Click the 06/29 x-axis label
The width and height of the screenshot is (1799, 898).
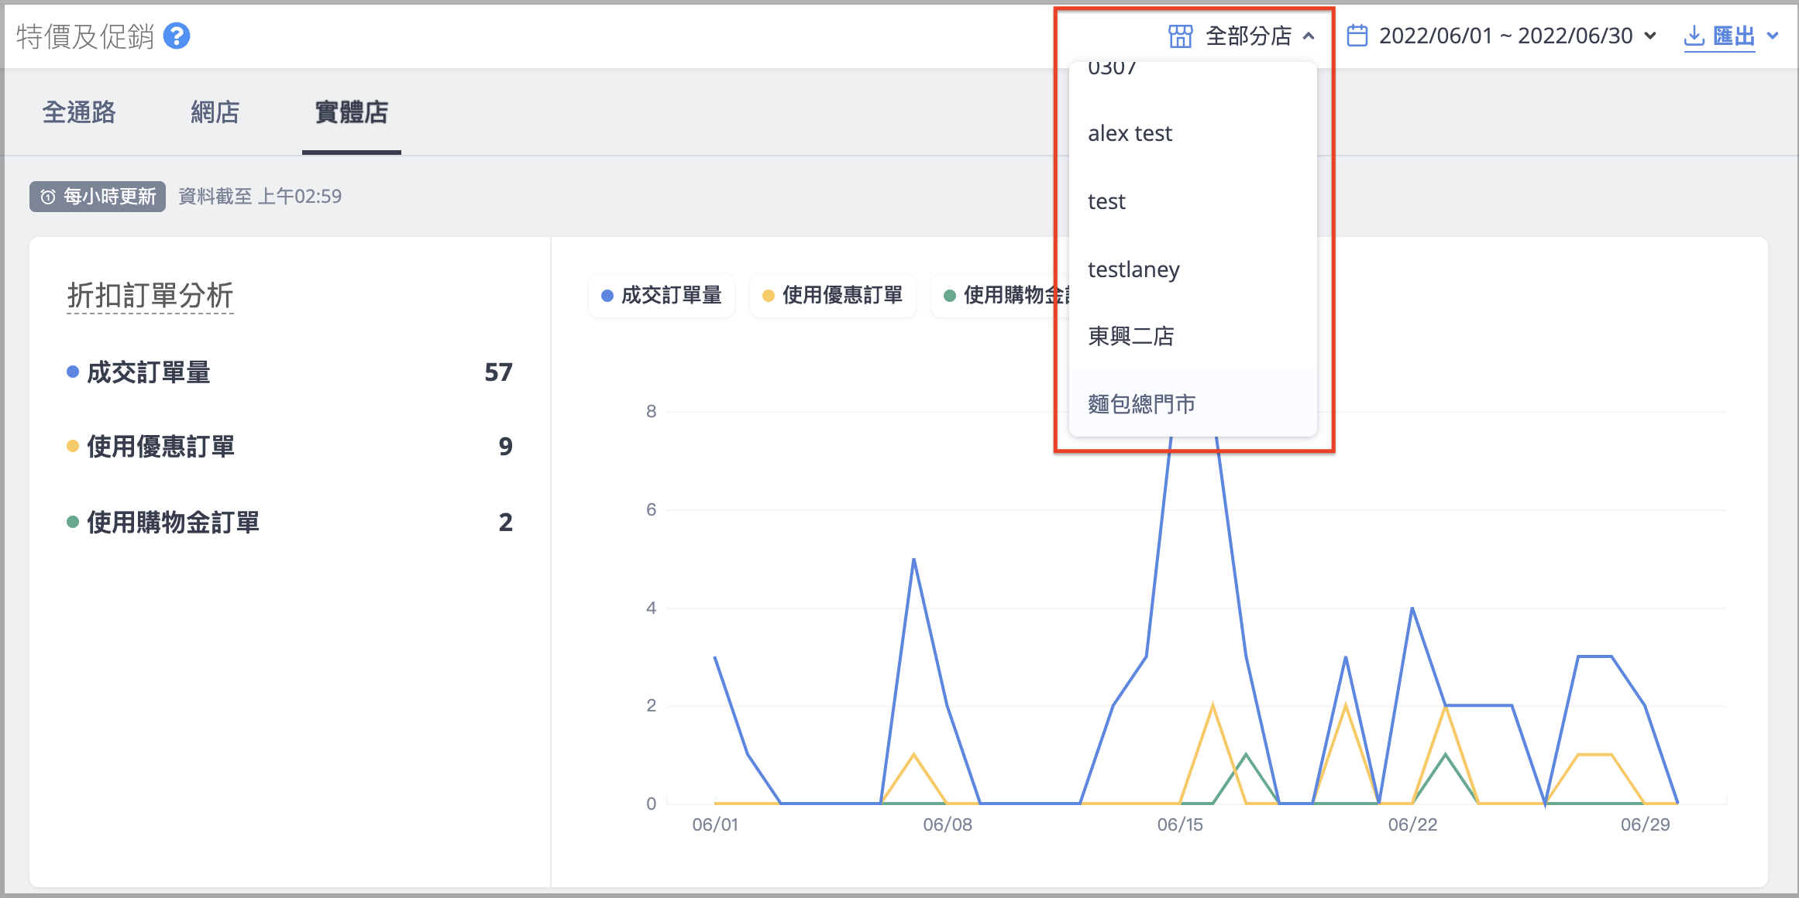tap(1646, 824)
